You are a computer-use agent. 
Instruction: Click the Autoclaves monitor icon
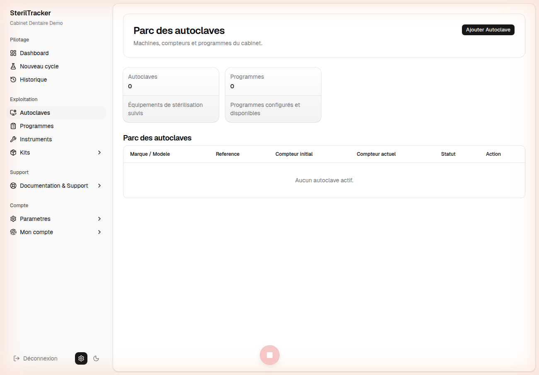pyautogui.click(x=13, y=113)
